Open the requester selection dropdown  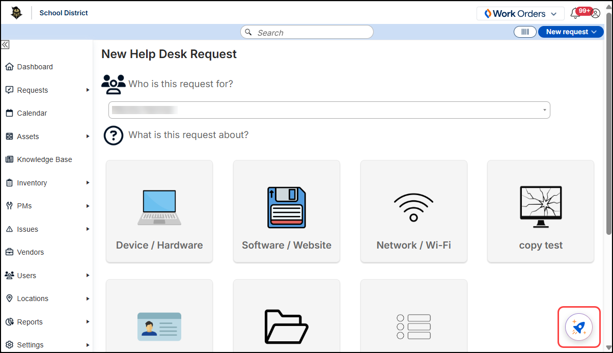(x=329, y=110)
